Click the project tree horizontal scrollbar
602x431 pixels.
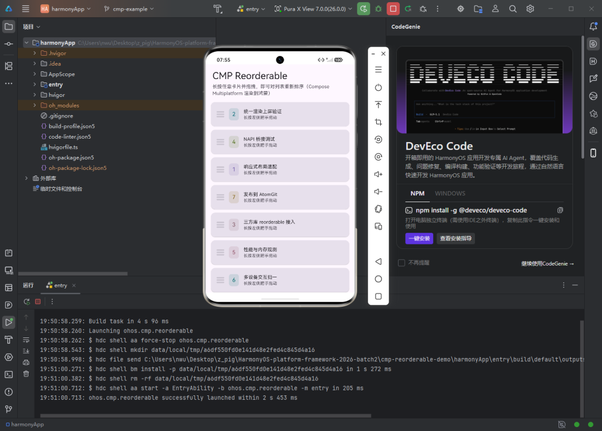point(73,274)
